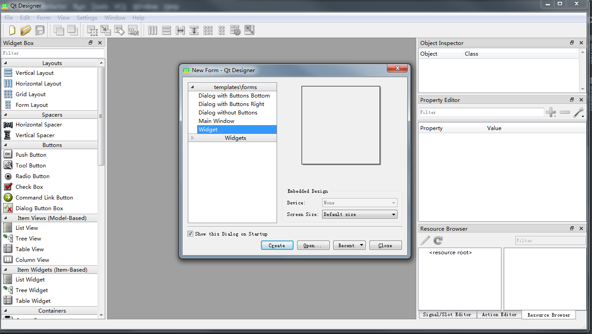
Task: Click the Open... button
Action: [x=313, y=245]
